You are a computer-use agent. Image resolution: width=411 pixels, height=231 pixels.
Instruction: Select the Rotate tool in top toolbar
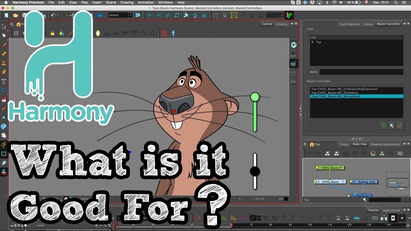(x=159, y=15)
